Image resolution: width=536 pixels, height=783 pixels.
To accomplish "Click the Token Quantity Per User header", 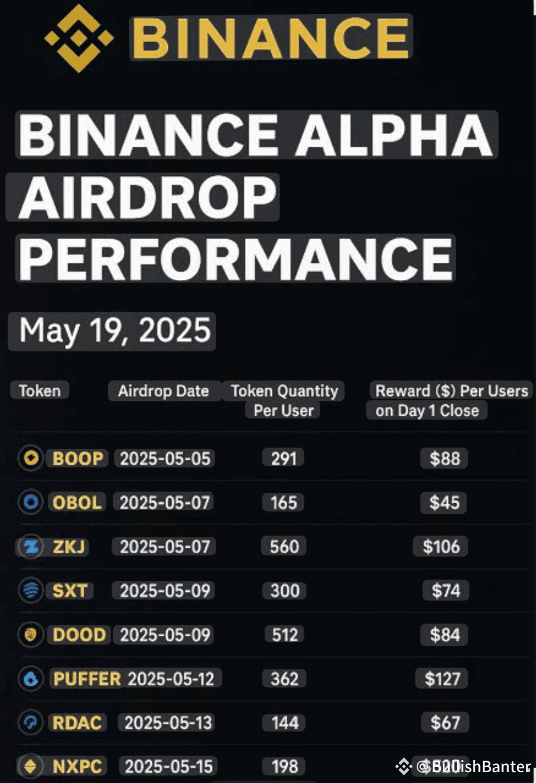I will (284, 400).
